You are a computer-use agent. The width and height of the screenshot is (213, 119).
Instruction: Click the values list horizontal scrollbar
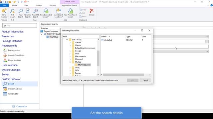tap(123, 75)
